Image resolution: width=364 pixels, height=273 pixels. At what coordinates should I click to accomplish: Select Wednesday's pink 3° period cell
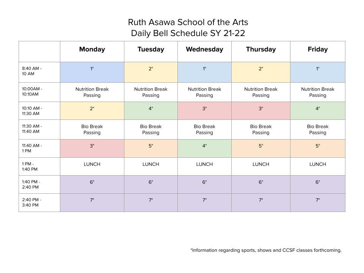click(x=204, y=111)
